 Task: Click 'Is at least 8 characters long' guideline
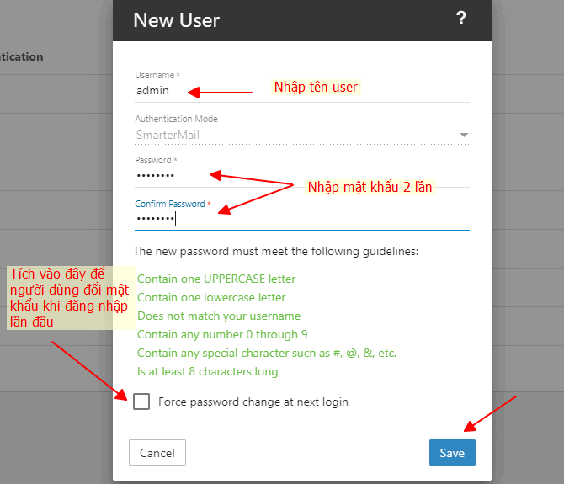click(208, 371)
